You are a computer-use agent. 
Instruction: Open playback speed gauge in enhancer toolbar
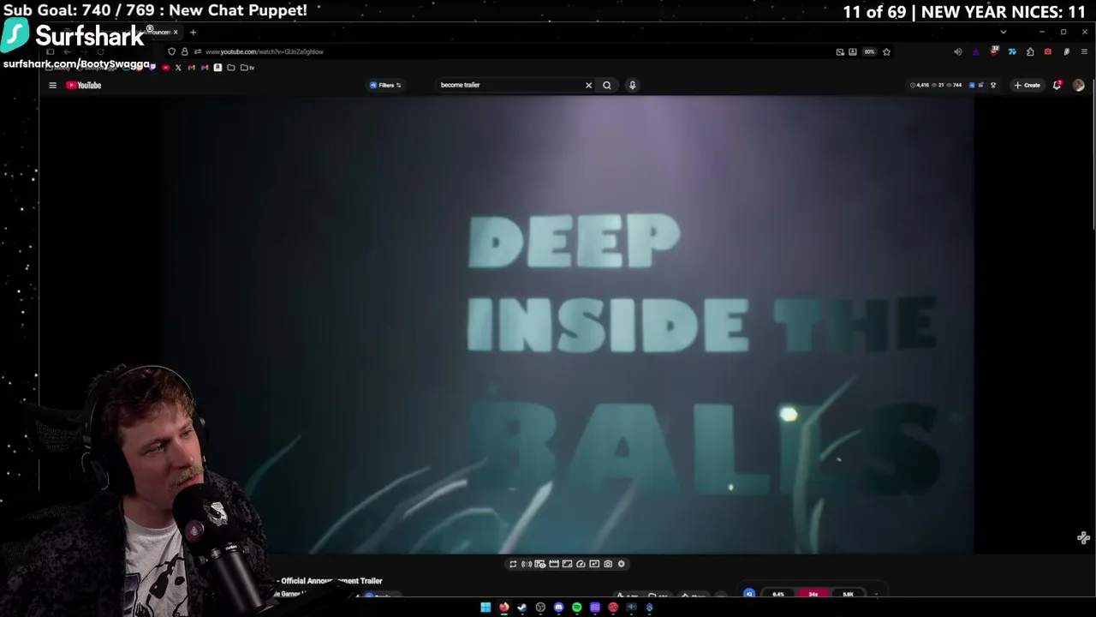[x=581, y=564]
